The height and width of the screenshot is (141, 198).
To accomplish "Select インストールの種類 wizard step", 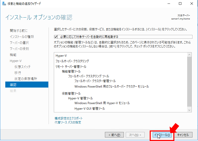I will pos(22,37).
